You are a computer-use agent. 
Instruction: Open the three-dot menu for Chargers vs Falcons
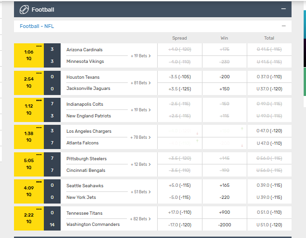(39, 127)
